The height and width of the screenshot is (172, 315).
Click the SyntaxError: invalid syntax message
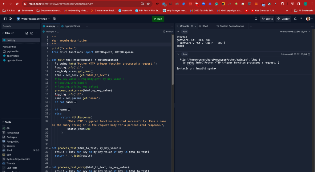[196, 69]
